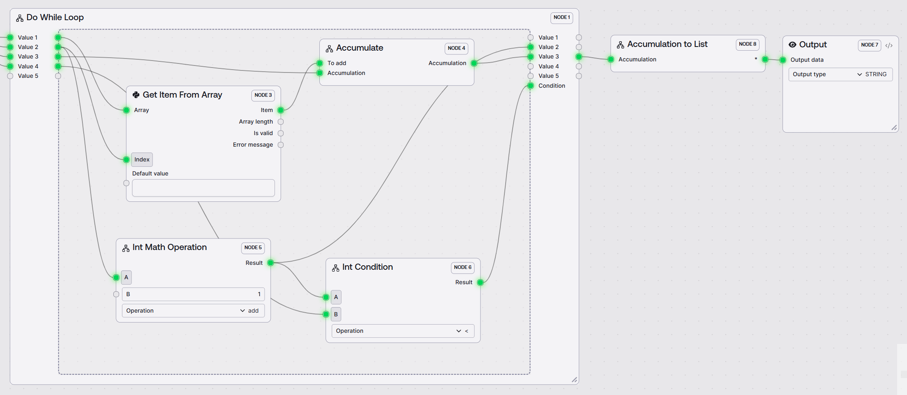The height and width of the screenshot is (395, 907).
Task: Click the Int Condition node icon
Action: [x=335, y=268]
